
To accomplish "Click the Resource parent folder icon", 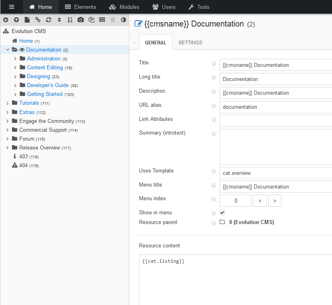I will tap(222, 222).
